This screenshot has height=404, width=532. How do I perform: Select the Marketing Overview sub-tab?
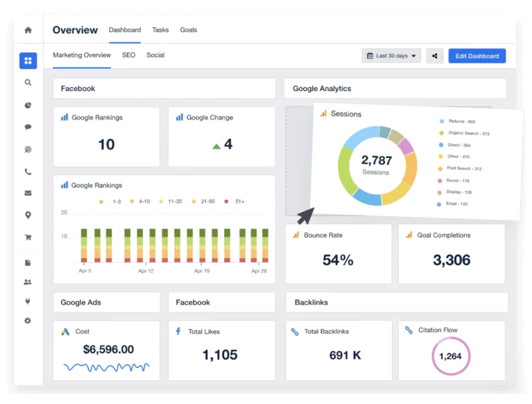82,55
